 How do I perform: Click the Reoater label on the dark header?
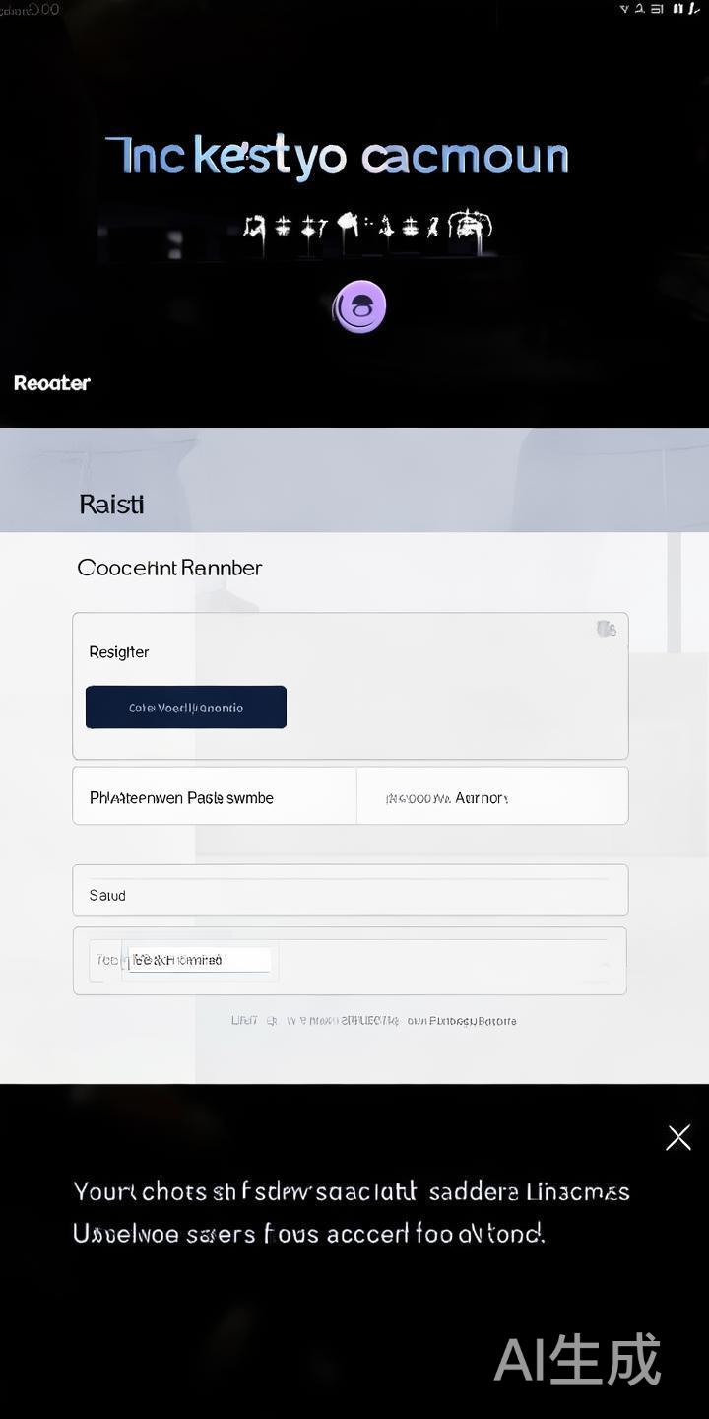click(52, 383)
